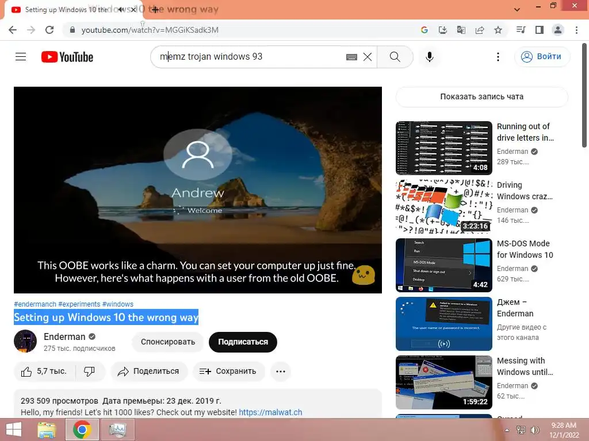
Task: Bookmark this page with the star icon
Action: 498,30
